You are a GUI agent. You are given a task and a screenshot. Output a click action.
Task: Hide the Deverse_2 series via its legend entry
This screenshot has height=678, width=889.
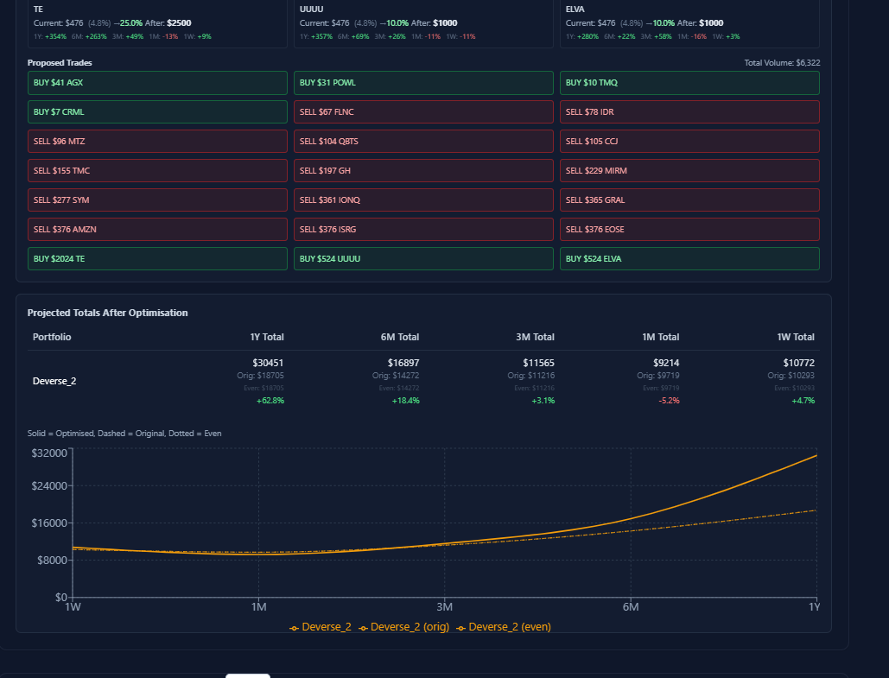coord(328,626)
